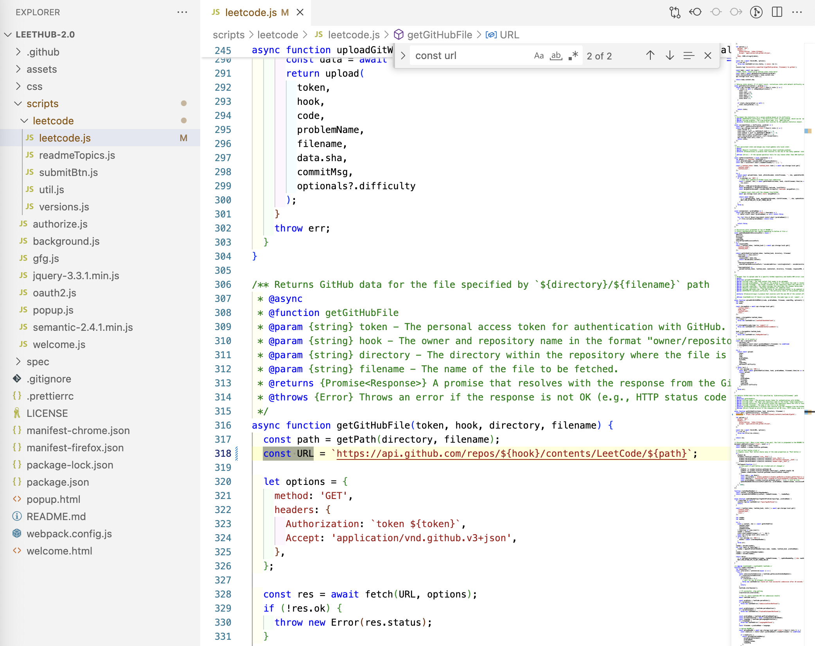The height and width of the screenshot is (646, 815).
Task: Click line number 316 in gutter
Action: point(223,425)
